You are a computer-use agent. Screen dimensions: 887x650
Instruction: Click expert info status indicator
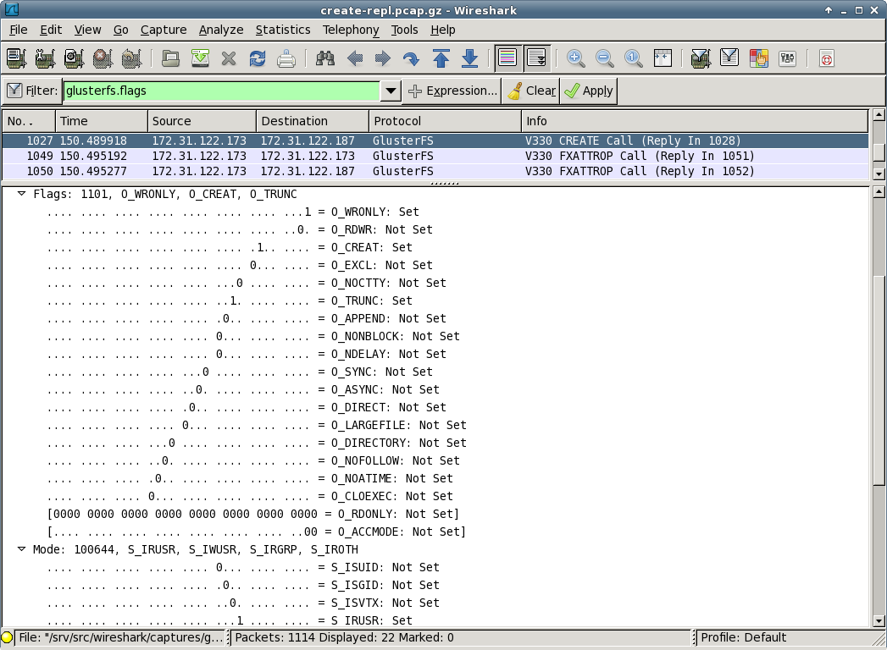(x=8, y=637)
